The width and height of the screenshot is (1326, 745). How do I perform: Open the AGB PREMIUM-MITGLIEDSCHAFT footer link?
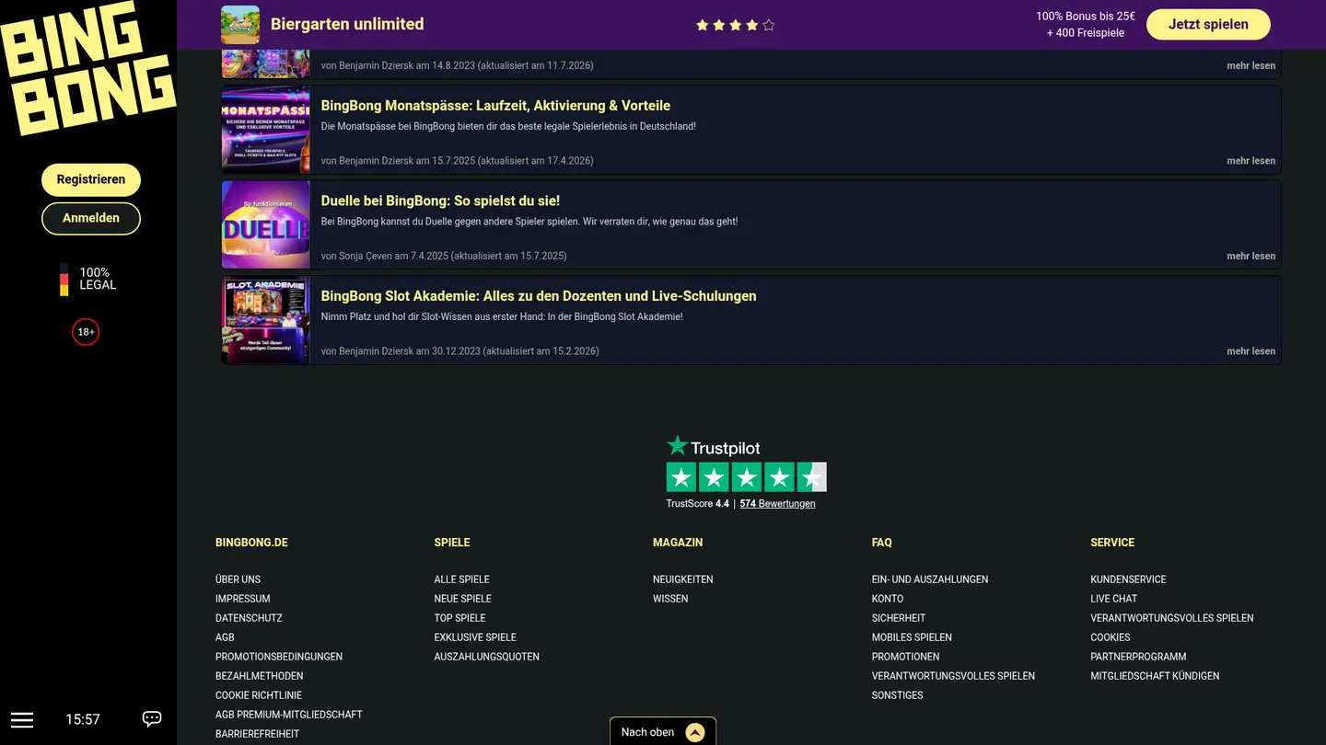click(x=289, y=715)
